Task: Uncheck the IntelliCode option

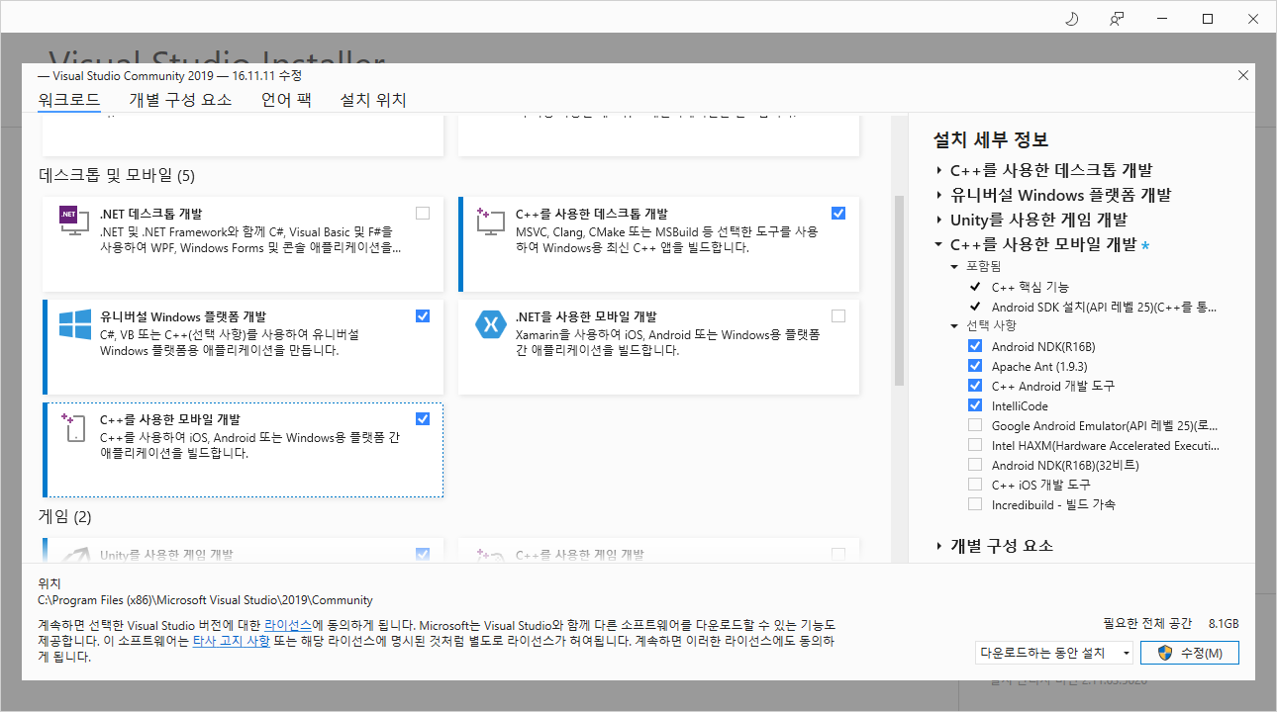Action: point(975,405)
